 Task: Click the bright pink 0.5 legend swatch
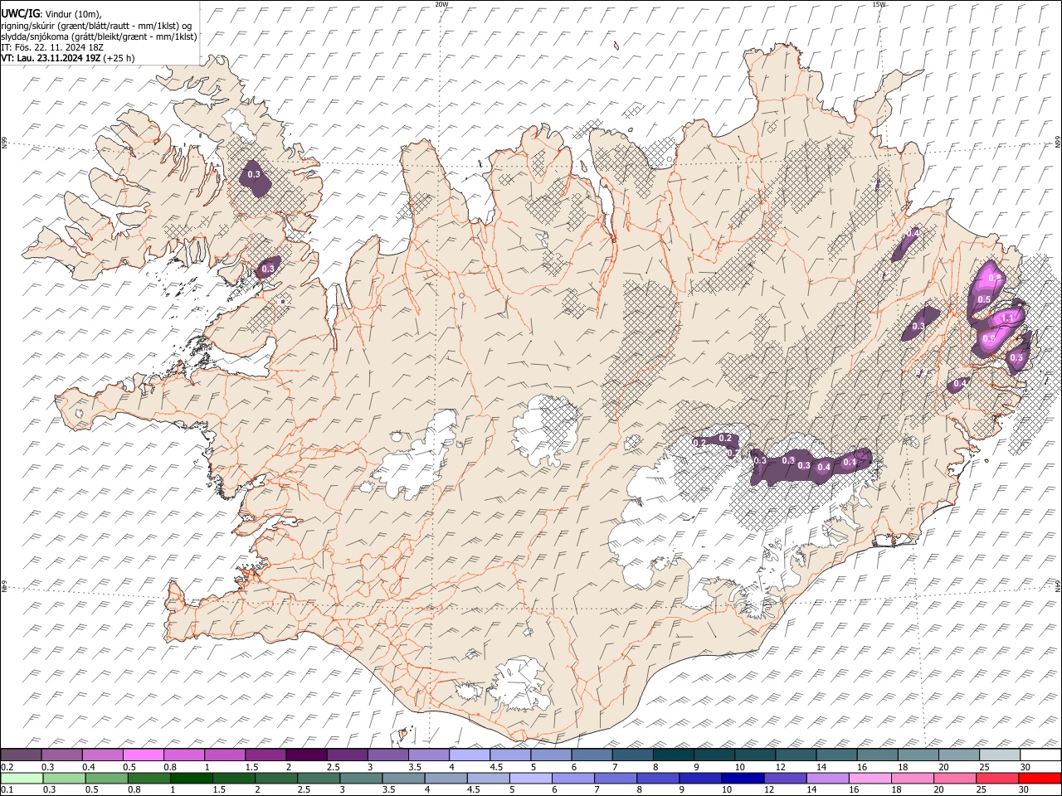pos(144,755)
